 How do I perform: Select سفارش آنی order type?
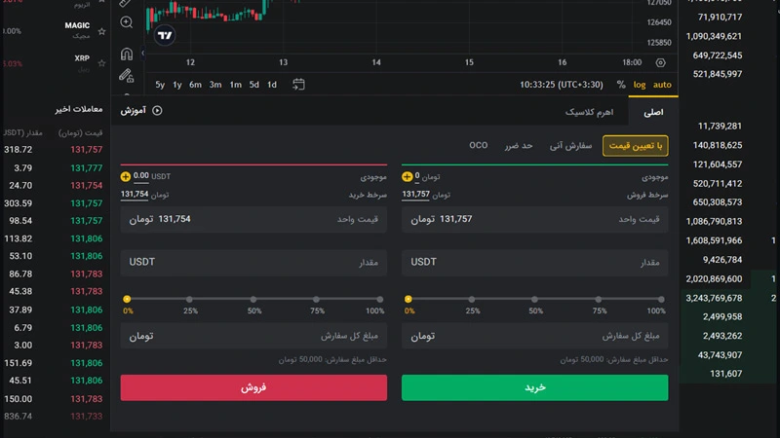pos(570,145)
